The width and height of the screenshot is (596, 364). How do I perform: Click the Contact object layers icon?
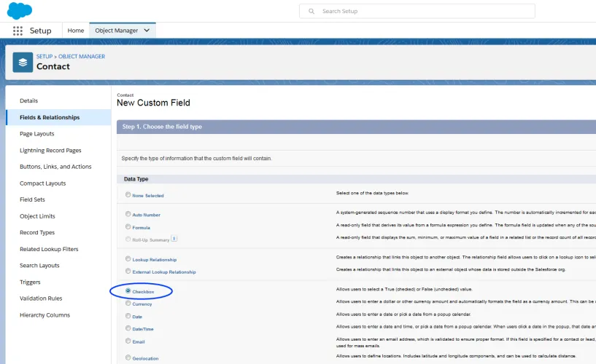click(x=23, y=62)
